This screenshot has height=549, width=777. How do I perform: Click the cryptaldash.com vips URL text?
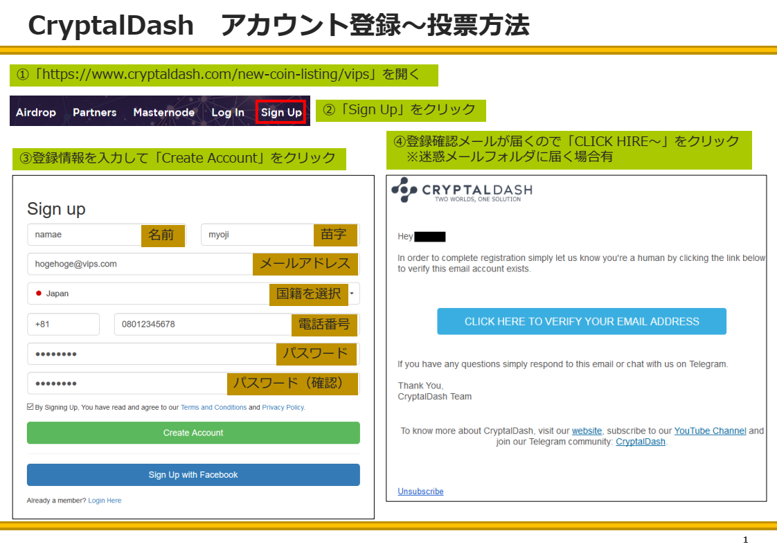pos(206,74)
